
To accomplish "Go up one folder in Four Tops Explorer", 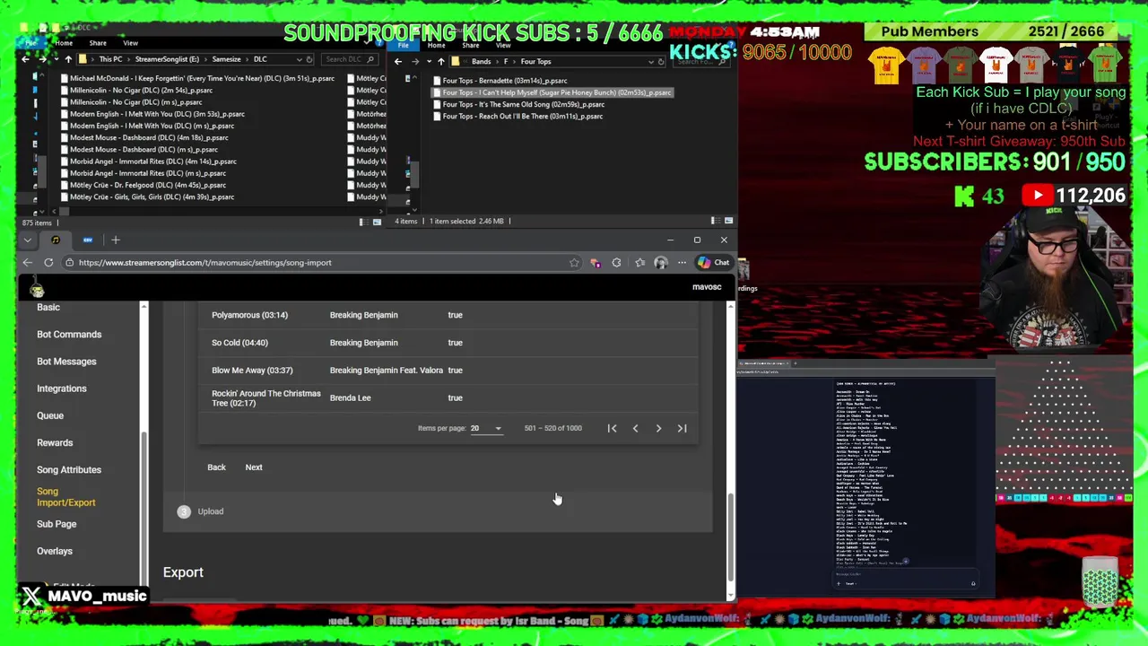I will click(x=440, y=61).
